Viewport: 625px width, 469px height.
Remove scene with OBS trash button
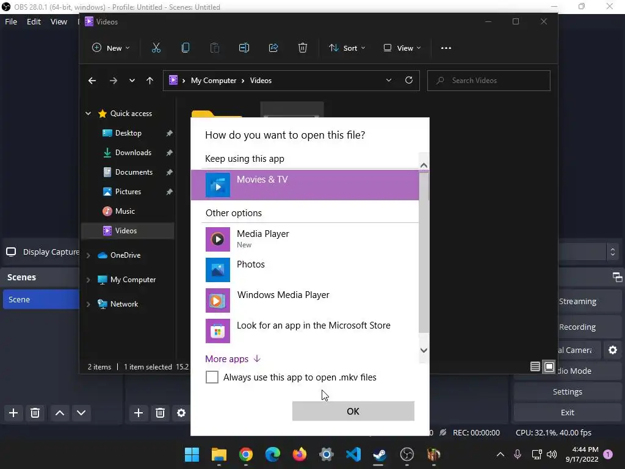pyautogui.click(x=35, y=413)
